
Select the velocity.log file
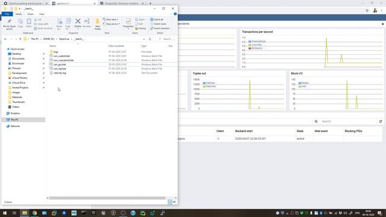pos(60,73)
